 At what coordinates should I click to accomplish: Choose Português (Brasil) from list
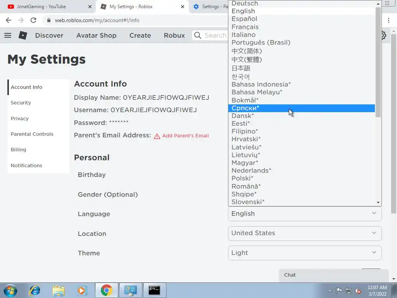(x=301, y=43)
